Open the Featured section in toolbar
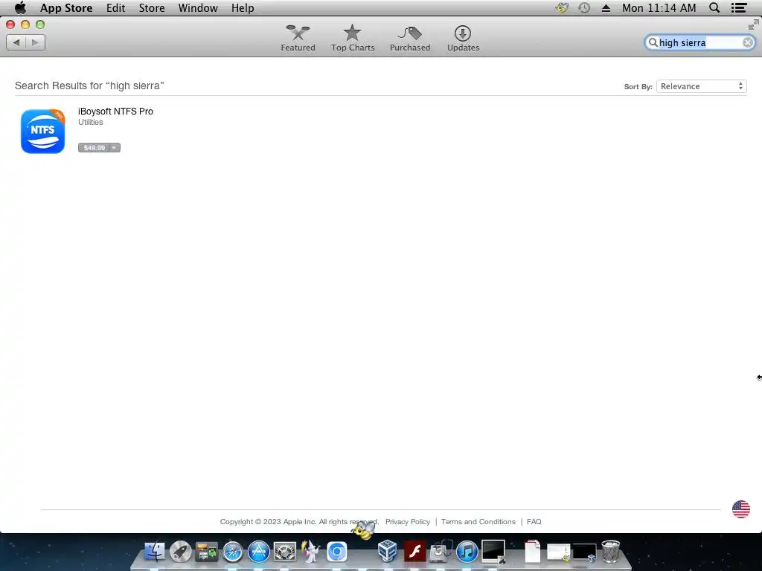 [298, 39]
